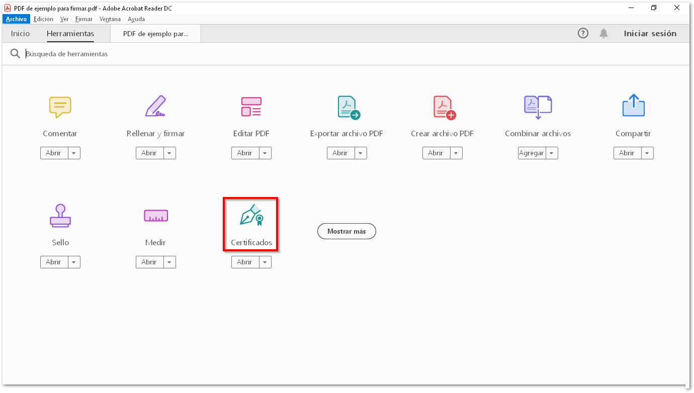Click Abrir under Medir
694x393 pixels.
[149, 262]
